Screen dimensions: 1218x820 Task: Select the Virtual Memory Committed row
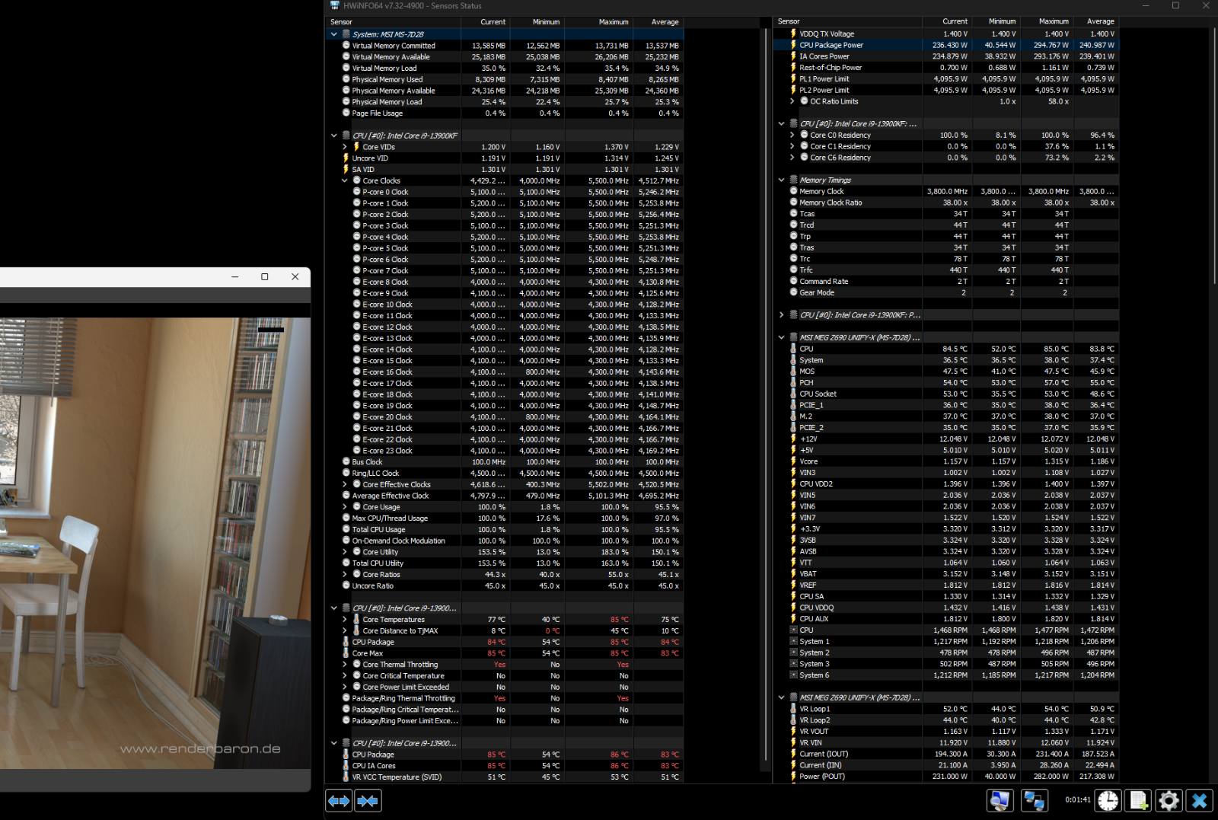[x=506, y=46]
